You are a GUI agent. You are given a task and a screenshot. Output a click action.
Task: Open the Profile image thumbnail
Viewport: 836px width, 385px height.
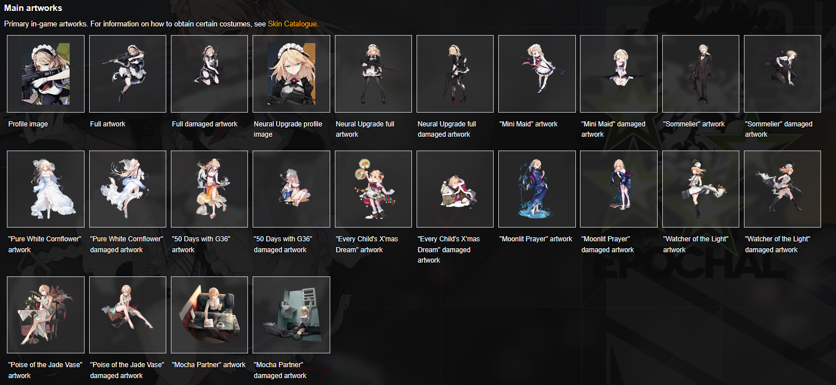[45, 74]
